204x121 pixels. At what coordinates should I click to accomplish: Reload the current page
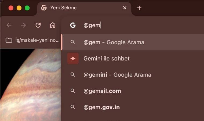[x=38, y=25]
